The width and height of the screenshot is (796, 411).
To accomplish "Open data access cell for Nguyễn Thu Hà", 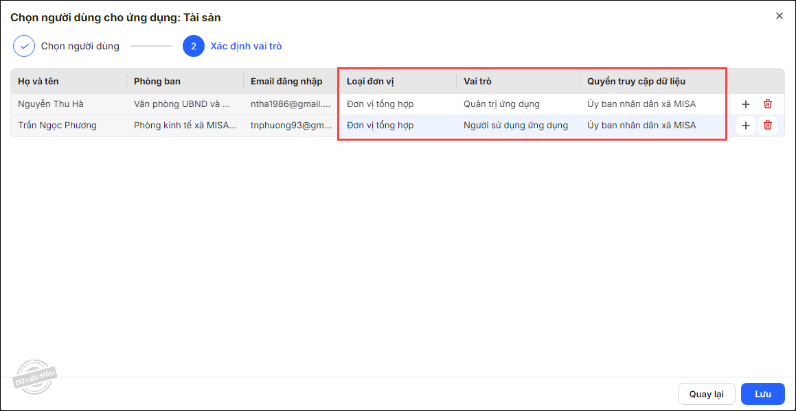I will (653, 104).
